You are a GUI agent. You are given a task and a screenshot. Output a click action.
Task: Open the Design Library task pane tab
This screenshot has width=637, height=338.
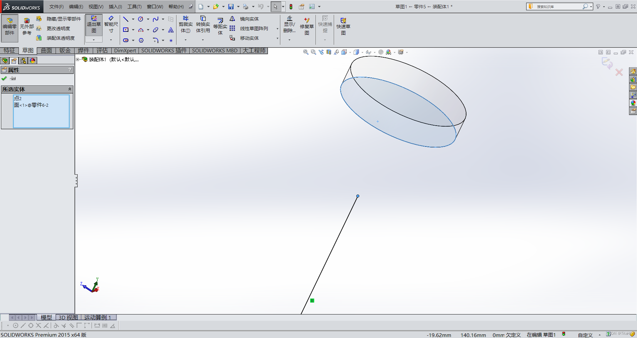[633, 80]
